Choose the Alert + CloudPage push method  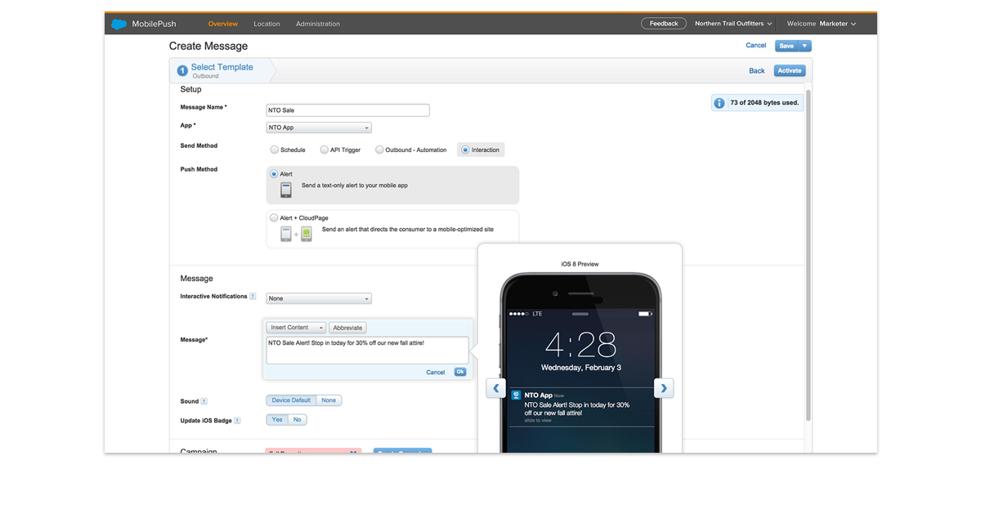(274, 218)
